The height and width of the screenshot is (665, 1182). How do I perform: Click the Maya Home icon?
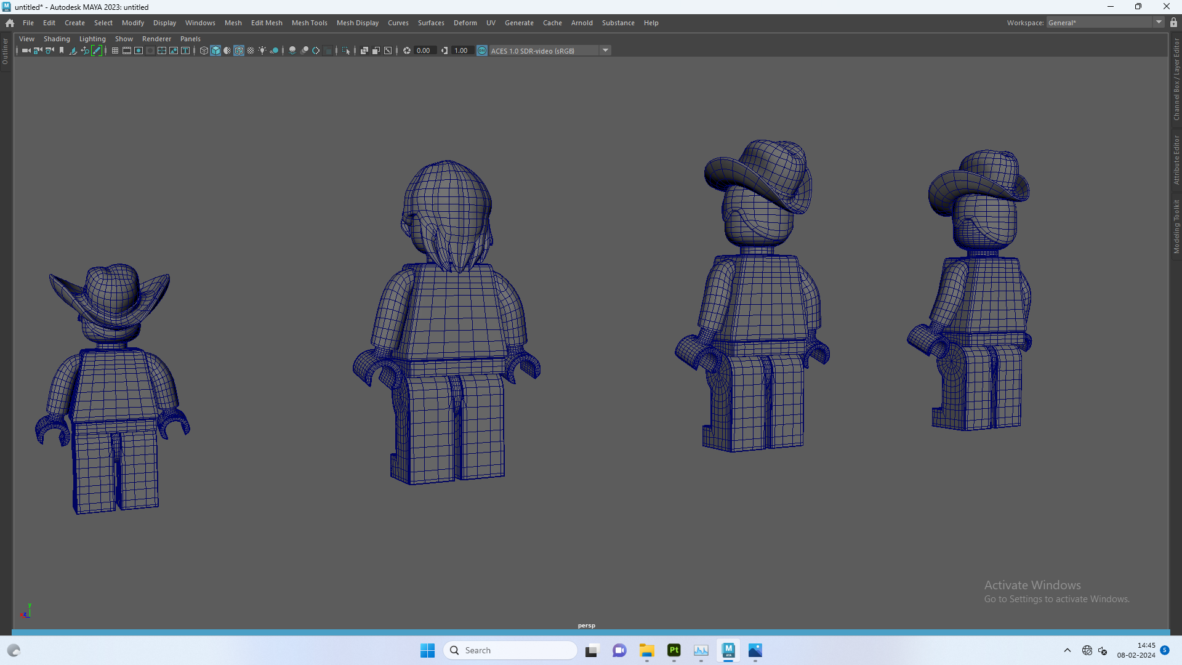[x=10, y=23]
